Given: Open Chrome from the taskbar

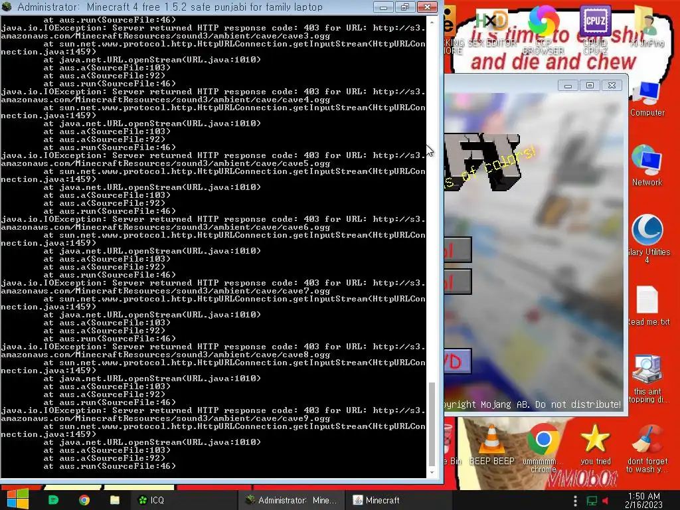Looking at the screenshot, I should coord(84,500).
